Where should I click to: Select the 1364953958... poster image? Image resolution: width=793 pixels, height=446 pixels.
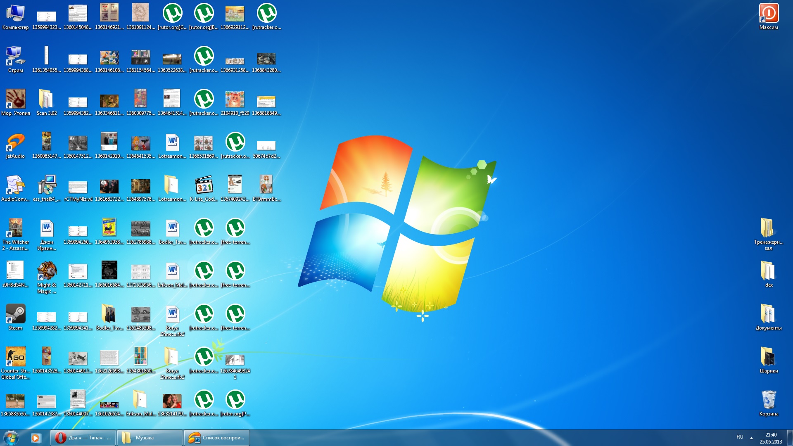(109, 231)
